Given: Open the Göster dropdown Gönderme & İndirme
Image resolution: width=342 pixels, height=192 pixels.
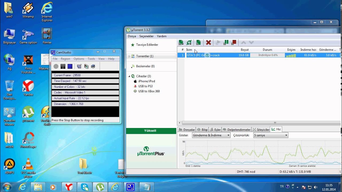Looking at the screenshot, I should point(211,135).
